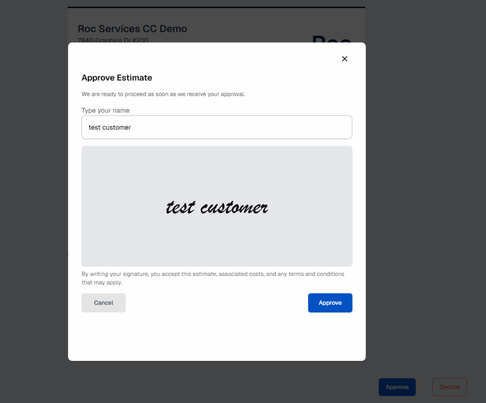The image size is (486, 403).
Task: Click Approve at the bottom of the page
Action: [397, 387]
